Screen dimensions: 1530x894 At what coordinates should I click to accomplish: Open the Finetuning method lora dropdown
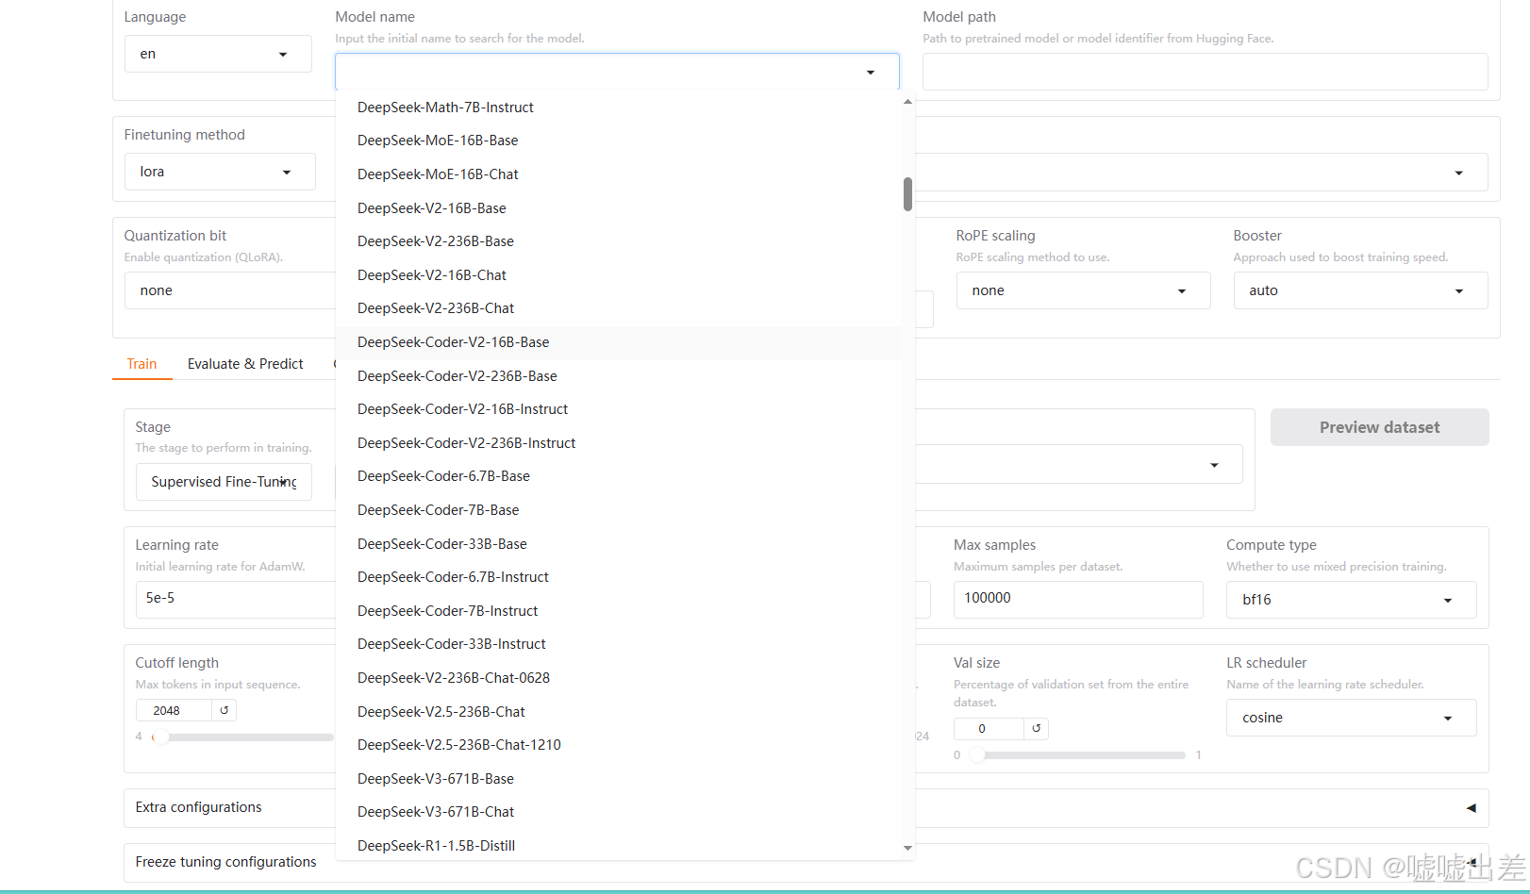point(220,172)
